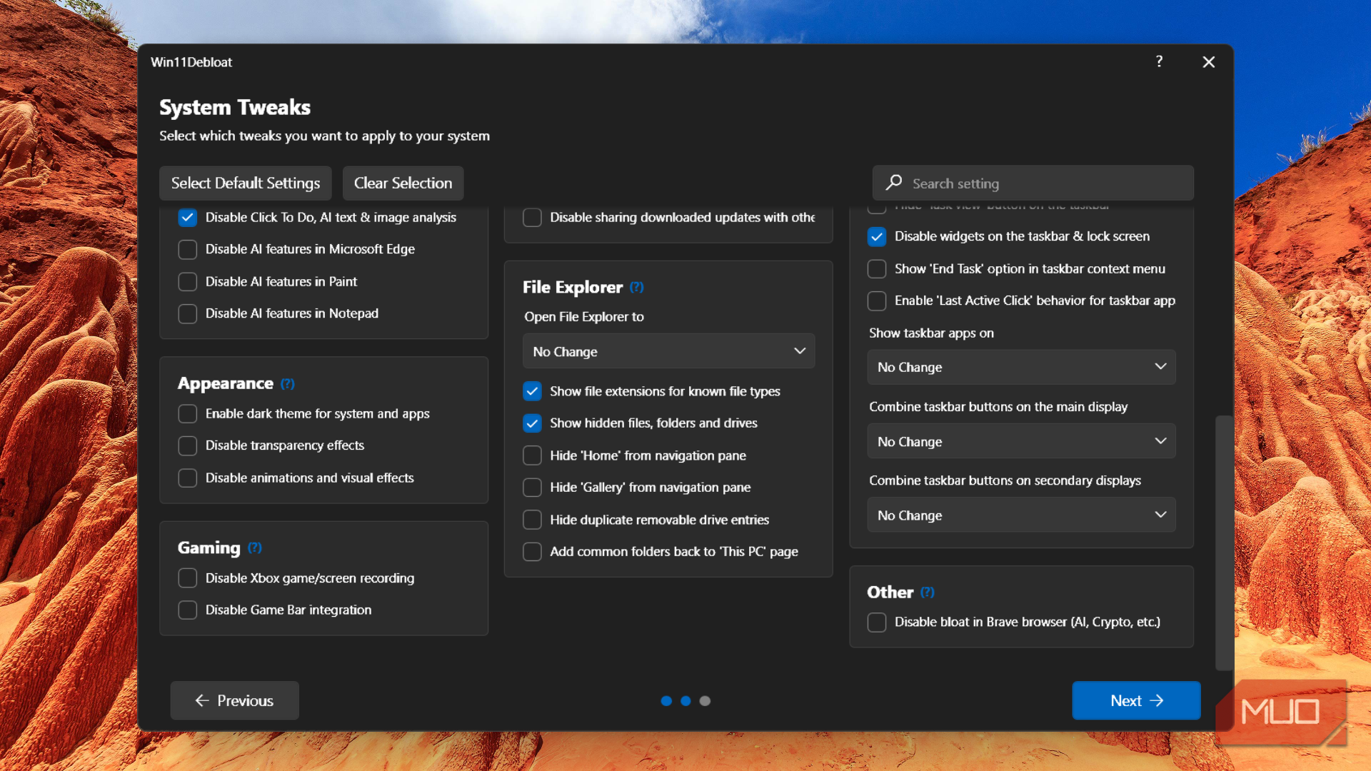
Task: Focus the Search setting input field
Action: (1033, 183)
